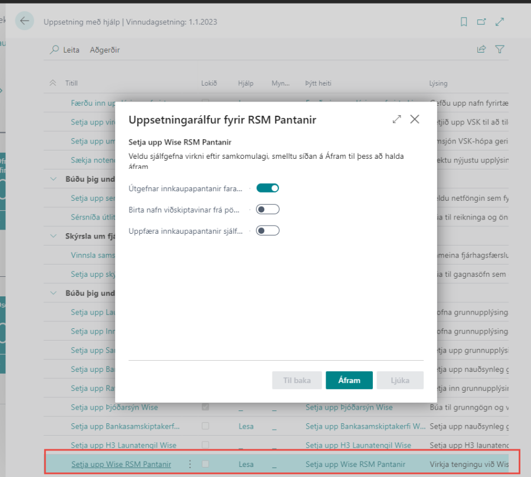This screenshot has height=477, width=531.
Task: Enable the Uppfæra innkaupapantanir toggle
Action: (x=267, y=231)
